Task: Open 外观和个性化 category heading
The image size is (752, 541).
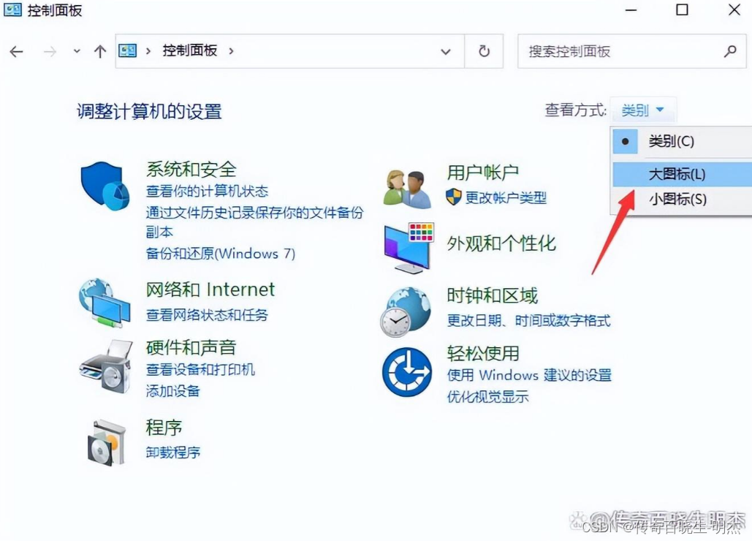Action: click(501, 243)
